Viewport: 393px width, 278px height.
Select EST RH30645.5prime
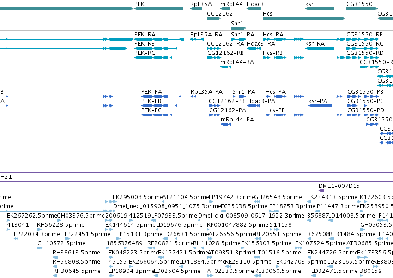coord(55,276)
